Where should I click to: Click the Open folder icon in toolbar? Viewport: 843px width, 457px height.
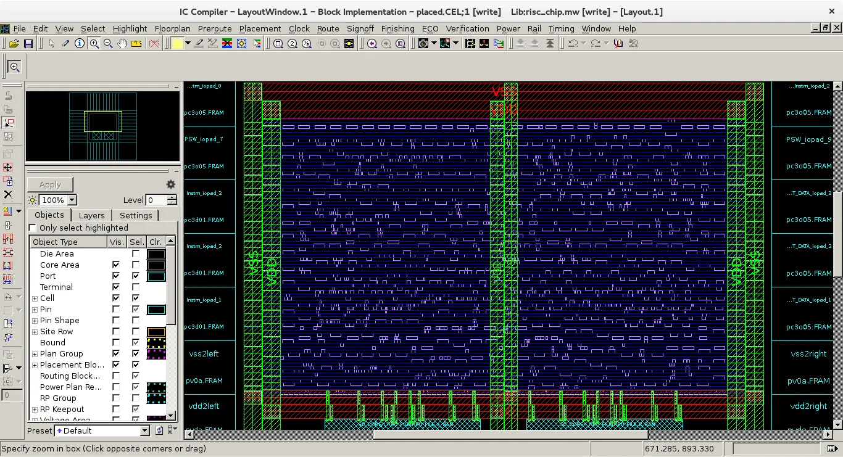pyautogui.click(x=14, y=44)
